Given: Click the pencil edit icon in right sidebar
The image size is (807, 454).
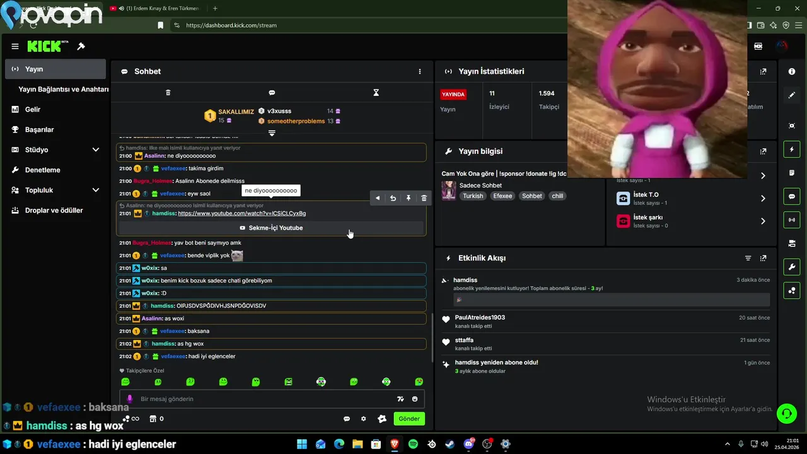Looking at the screenshot, I should [792, 95].
